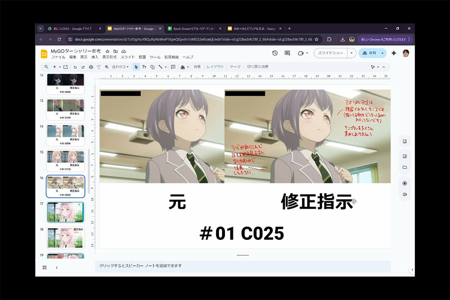Open the スライド menu
Viewport: 450px width, 300px height.
[127, 57]
